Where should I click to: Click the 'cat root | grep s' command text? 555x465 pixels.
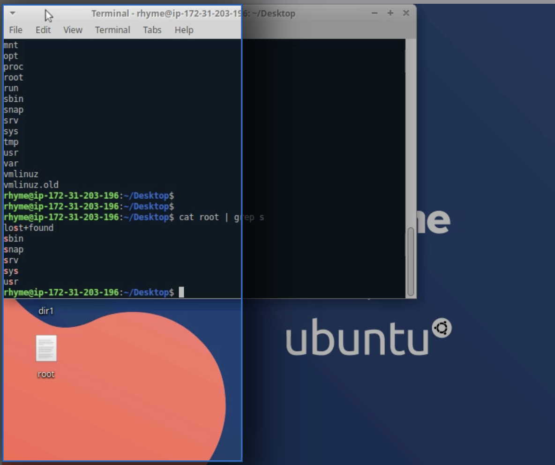click(222, 217)
